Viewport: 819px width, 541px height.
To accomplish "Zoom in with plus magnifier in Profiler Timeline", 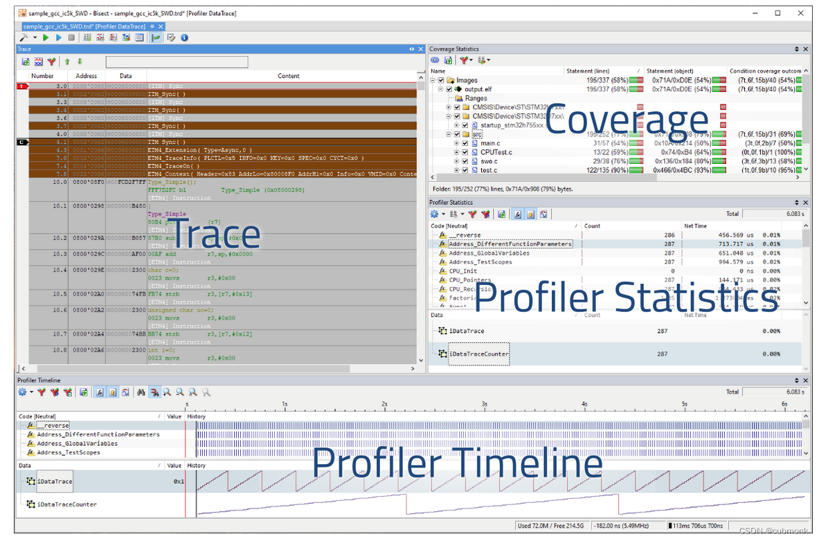I will [x=167, y=392].
